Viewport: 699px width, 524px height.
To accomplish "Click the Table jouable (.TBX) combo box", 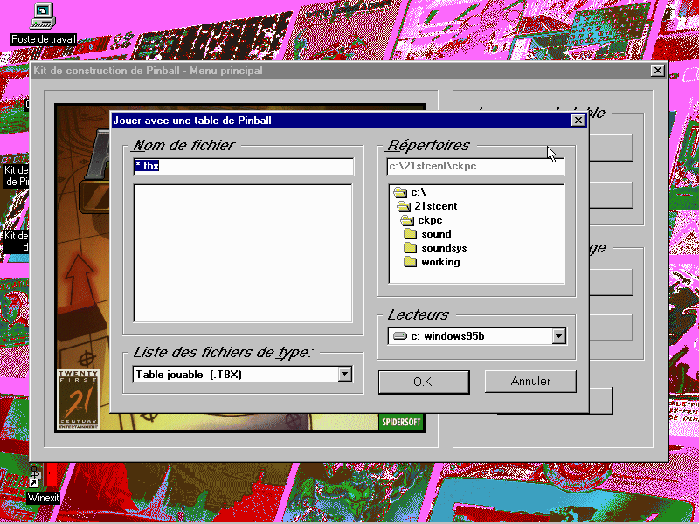I will pos(234,375).
